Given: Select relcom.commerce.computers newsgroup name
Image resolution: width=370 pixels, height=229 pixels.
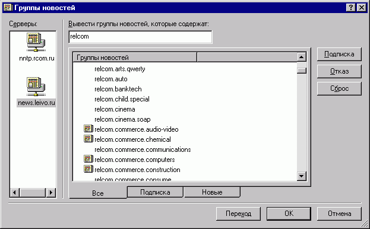Looking at the screenshot, I should click(x=134, y=160).
